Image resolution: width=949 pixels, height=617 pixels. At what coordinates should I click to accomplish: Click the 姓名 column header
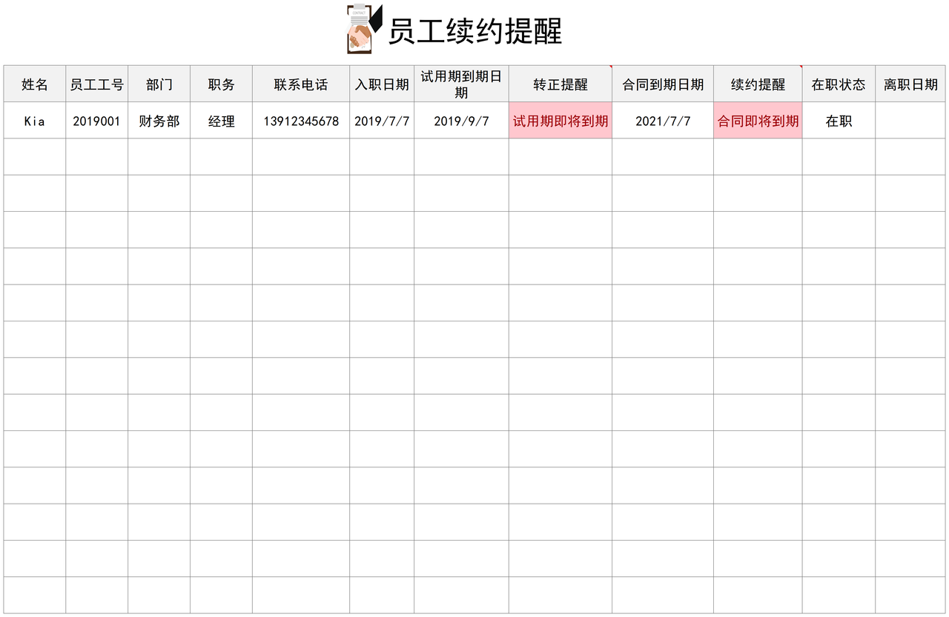[35, 84]
